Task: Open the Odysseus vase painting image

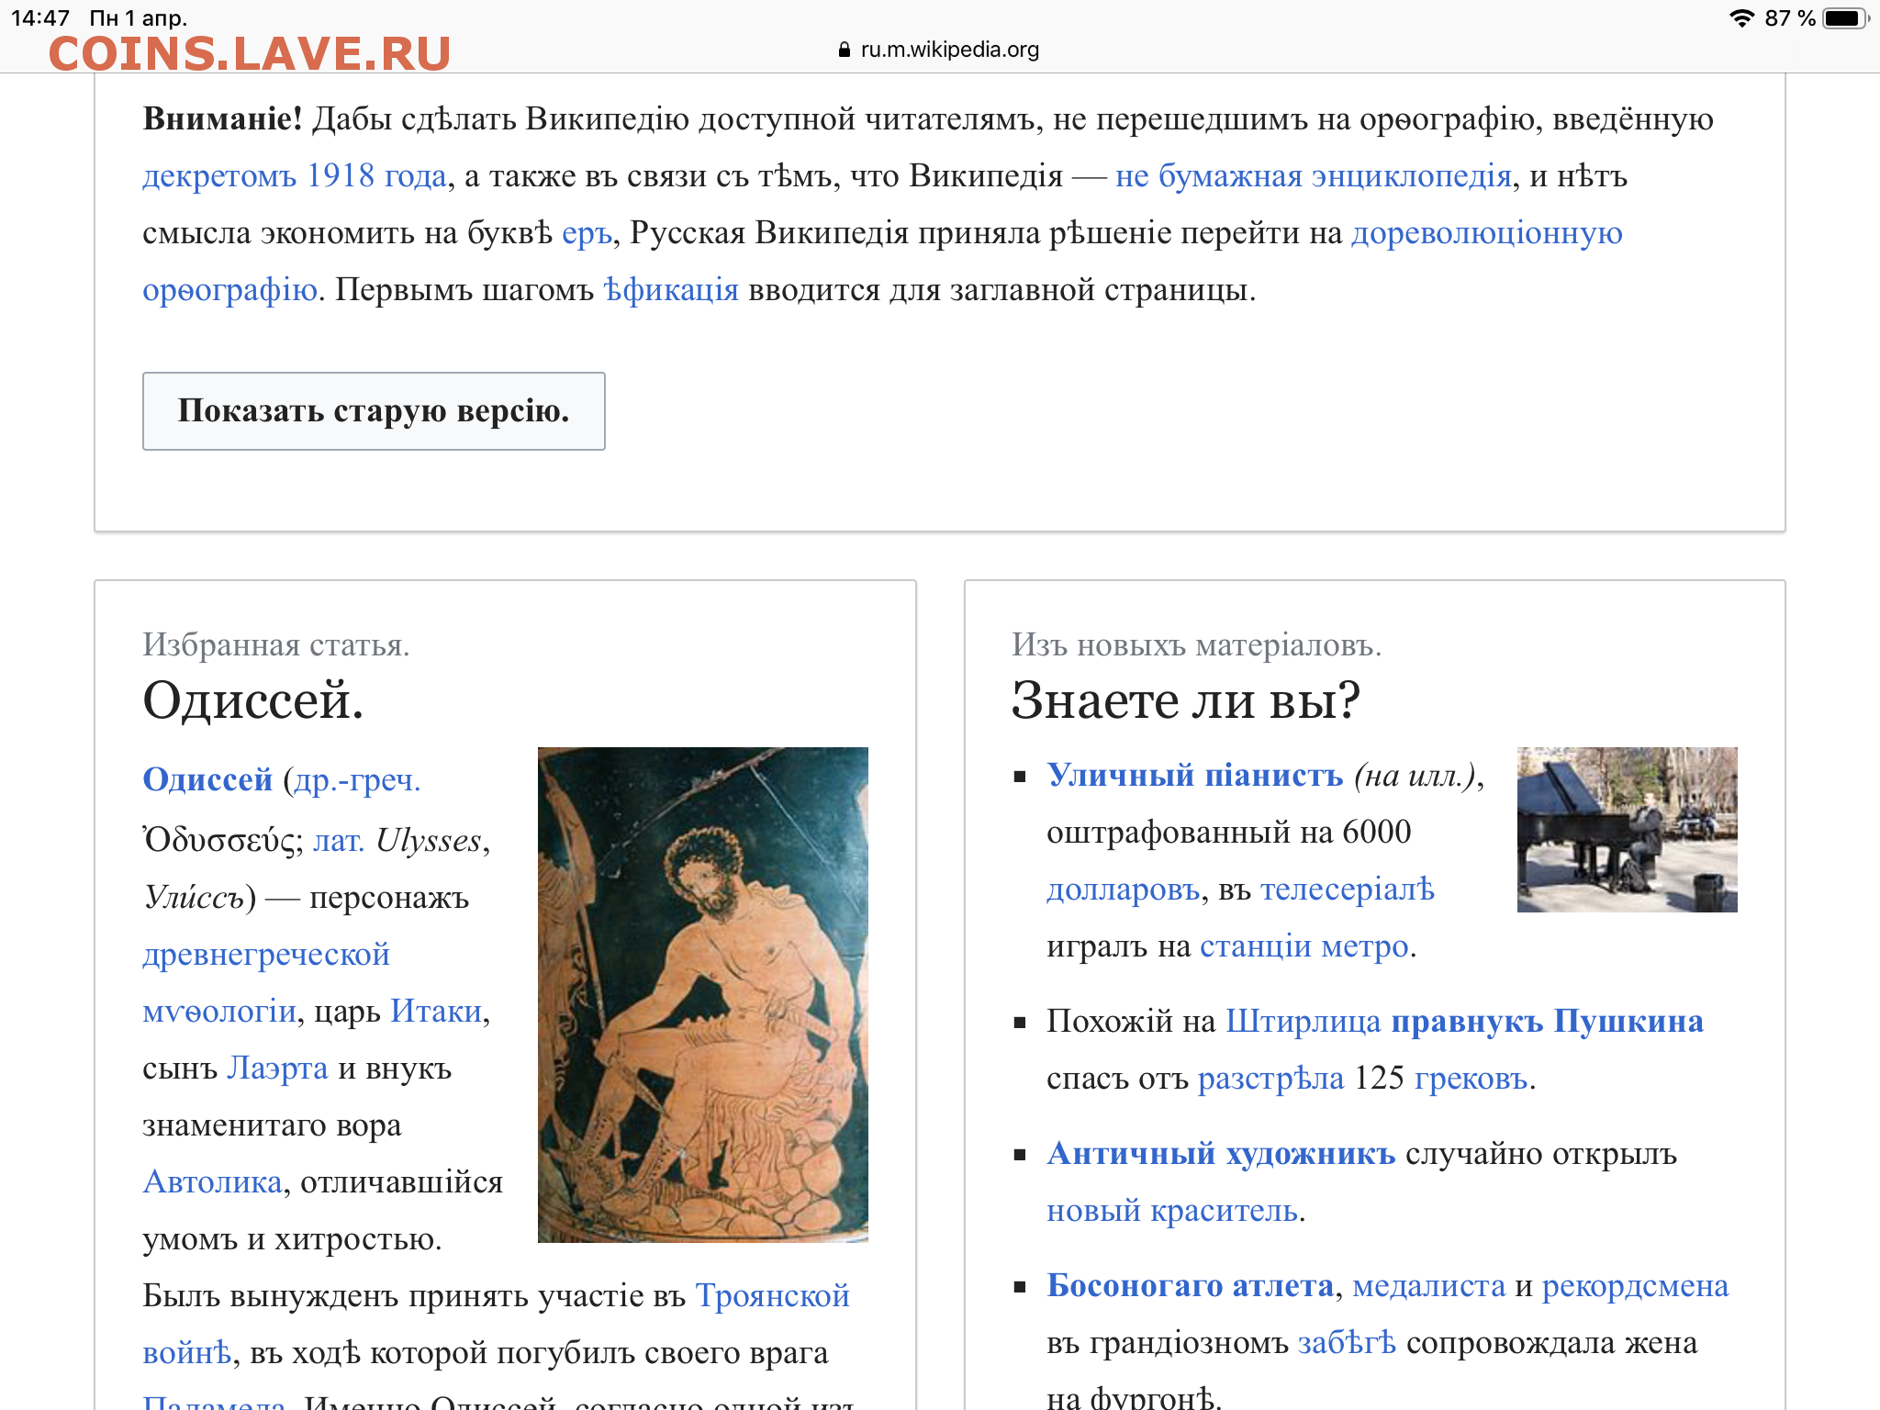Action: click(x=703, y=995)
